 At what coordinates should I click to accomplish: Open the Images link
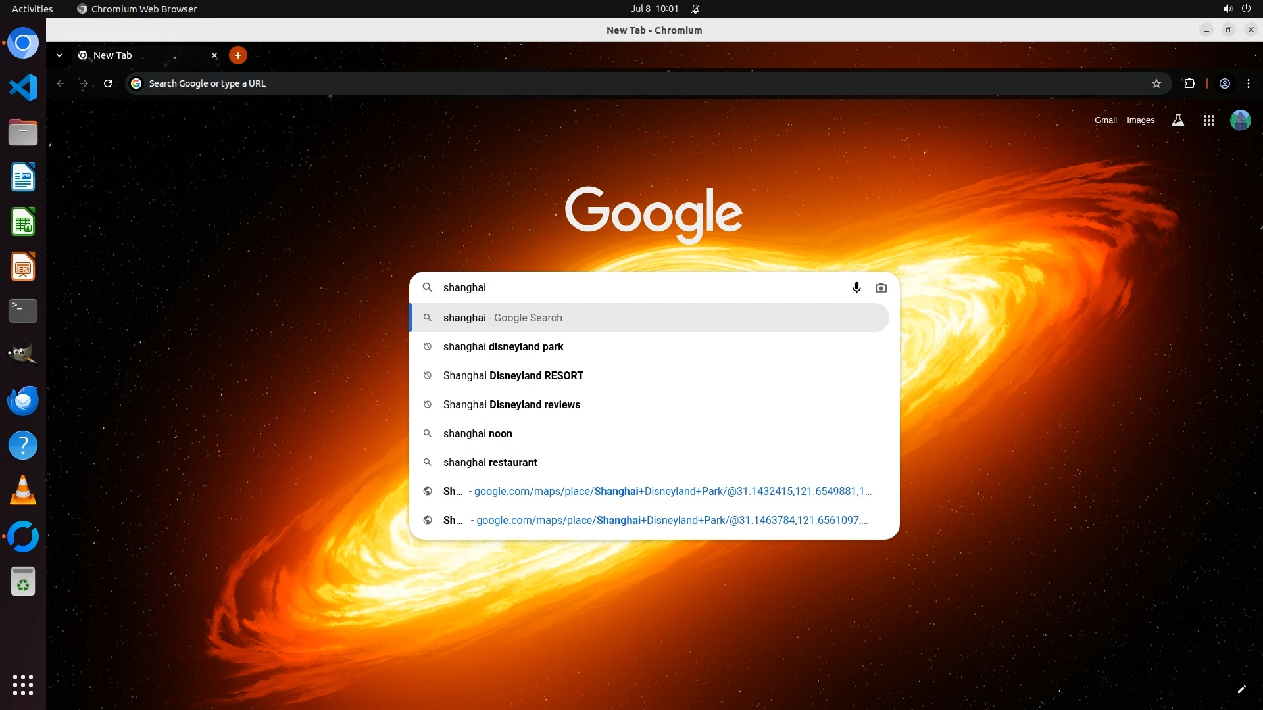tap(1140, 120)
